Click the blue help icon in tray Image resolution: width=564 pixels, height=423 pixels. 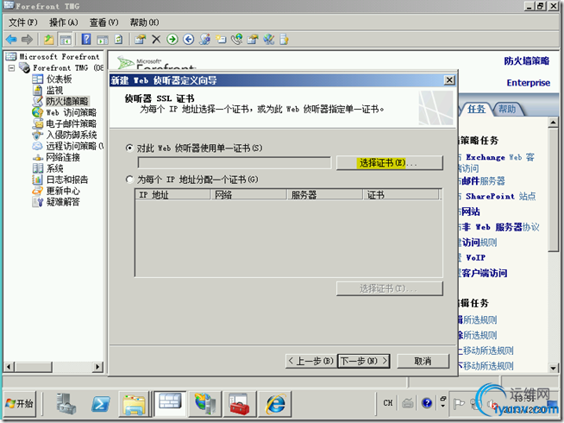pyautogui.click(x=427, y=403)
